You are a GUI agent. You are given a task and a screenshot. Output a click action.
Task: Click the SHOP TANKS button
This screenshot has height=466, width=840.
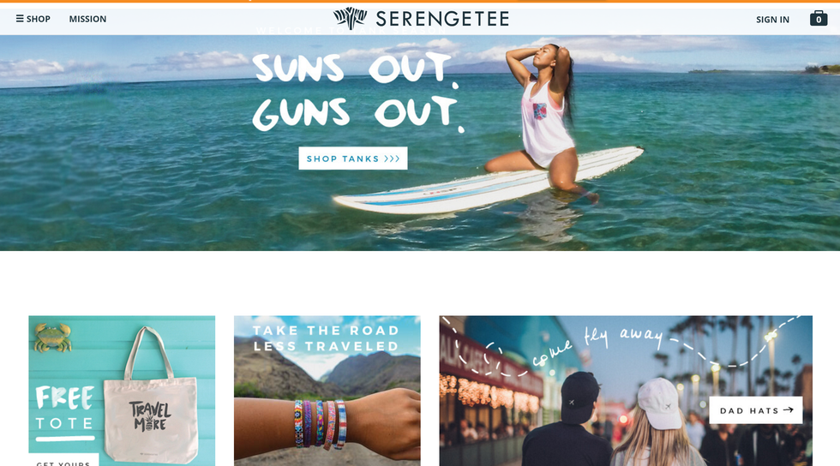point(353,158)
